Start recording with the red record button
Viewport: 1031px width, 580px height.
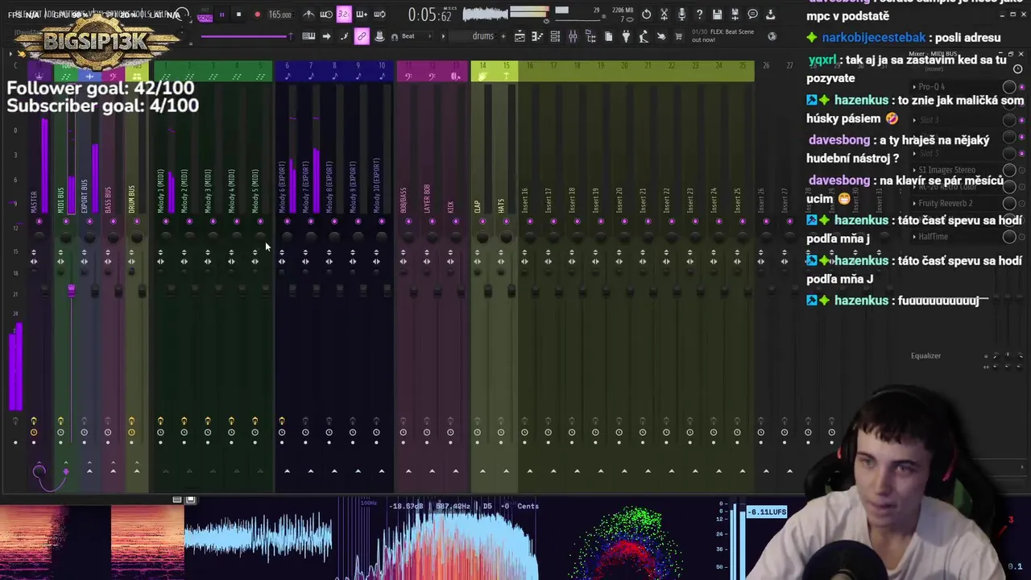pyautogui.click(x=257, y=14)
